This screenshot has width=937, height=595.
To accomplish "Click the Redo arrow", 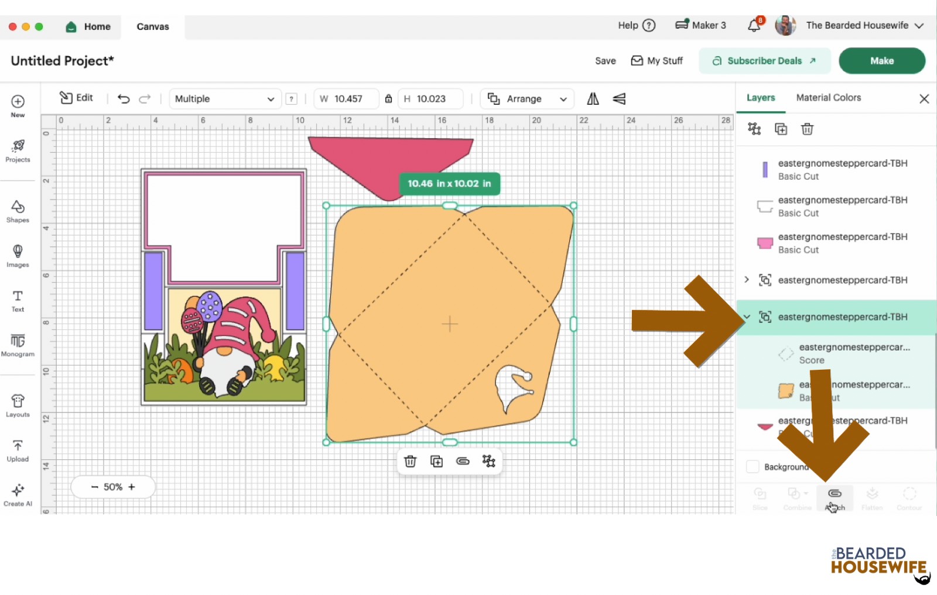I will (x=145, y=99).
